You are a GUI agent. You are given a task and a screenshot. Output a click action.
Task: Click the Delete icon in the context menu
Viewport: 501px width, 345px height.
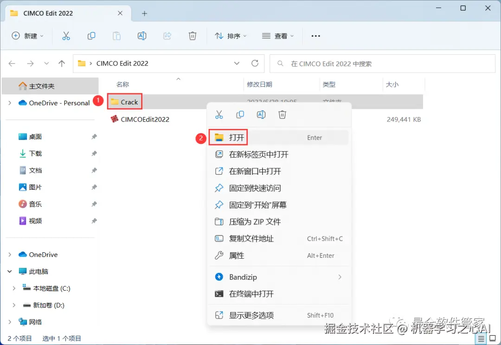coord(282,115)
